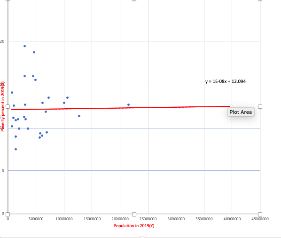This screenshot has height=238, width=281.
Task: Select the data point near population 12700000
Action: pos(79,116)
